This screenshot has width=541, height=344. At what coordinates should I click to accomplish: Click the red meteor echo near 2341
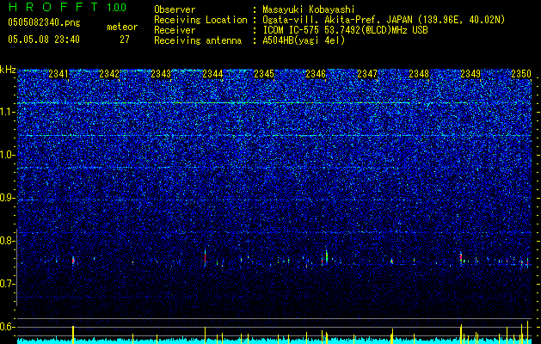(73, 261)
